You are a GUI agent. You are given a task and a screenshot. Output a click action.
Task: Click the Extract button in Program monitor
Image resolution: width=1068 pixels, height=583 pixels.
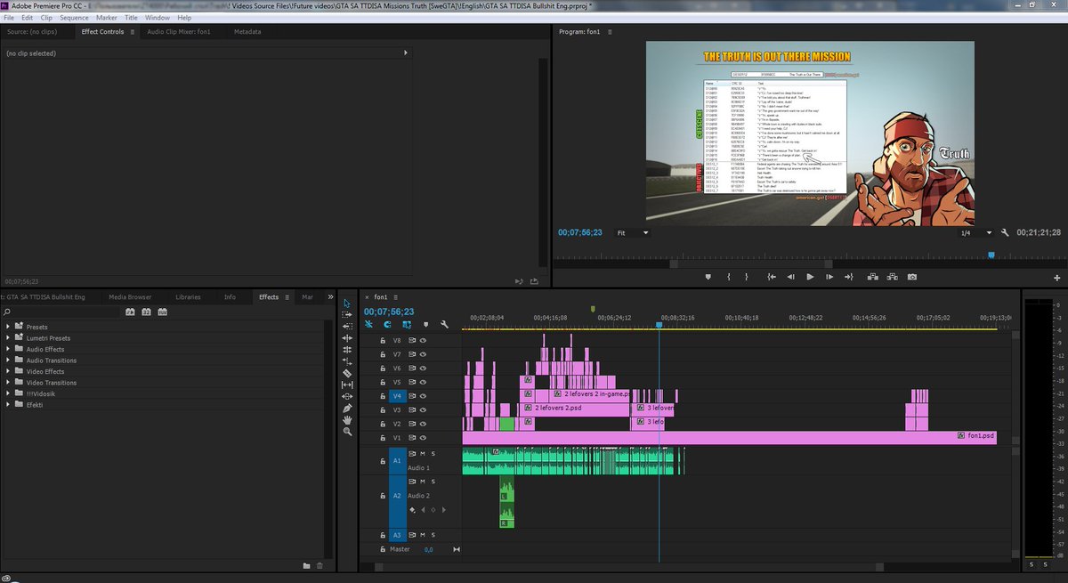891,277
